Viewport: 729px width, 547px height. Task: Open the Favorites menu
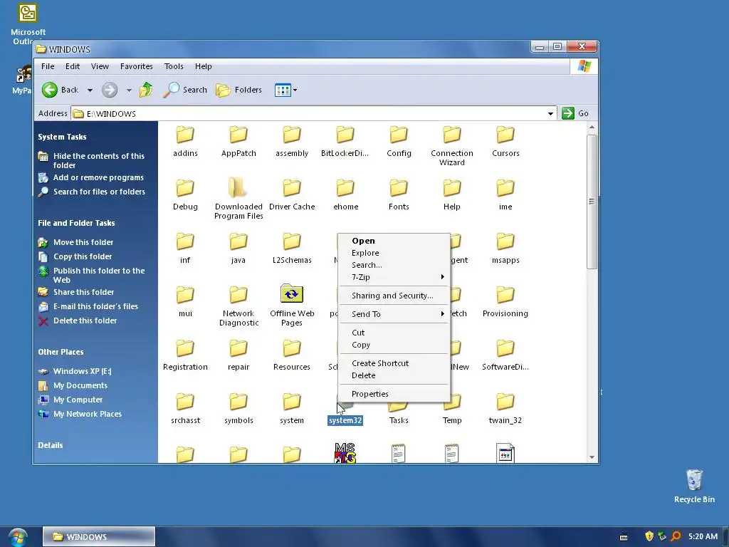point(136,66)
